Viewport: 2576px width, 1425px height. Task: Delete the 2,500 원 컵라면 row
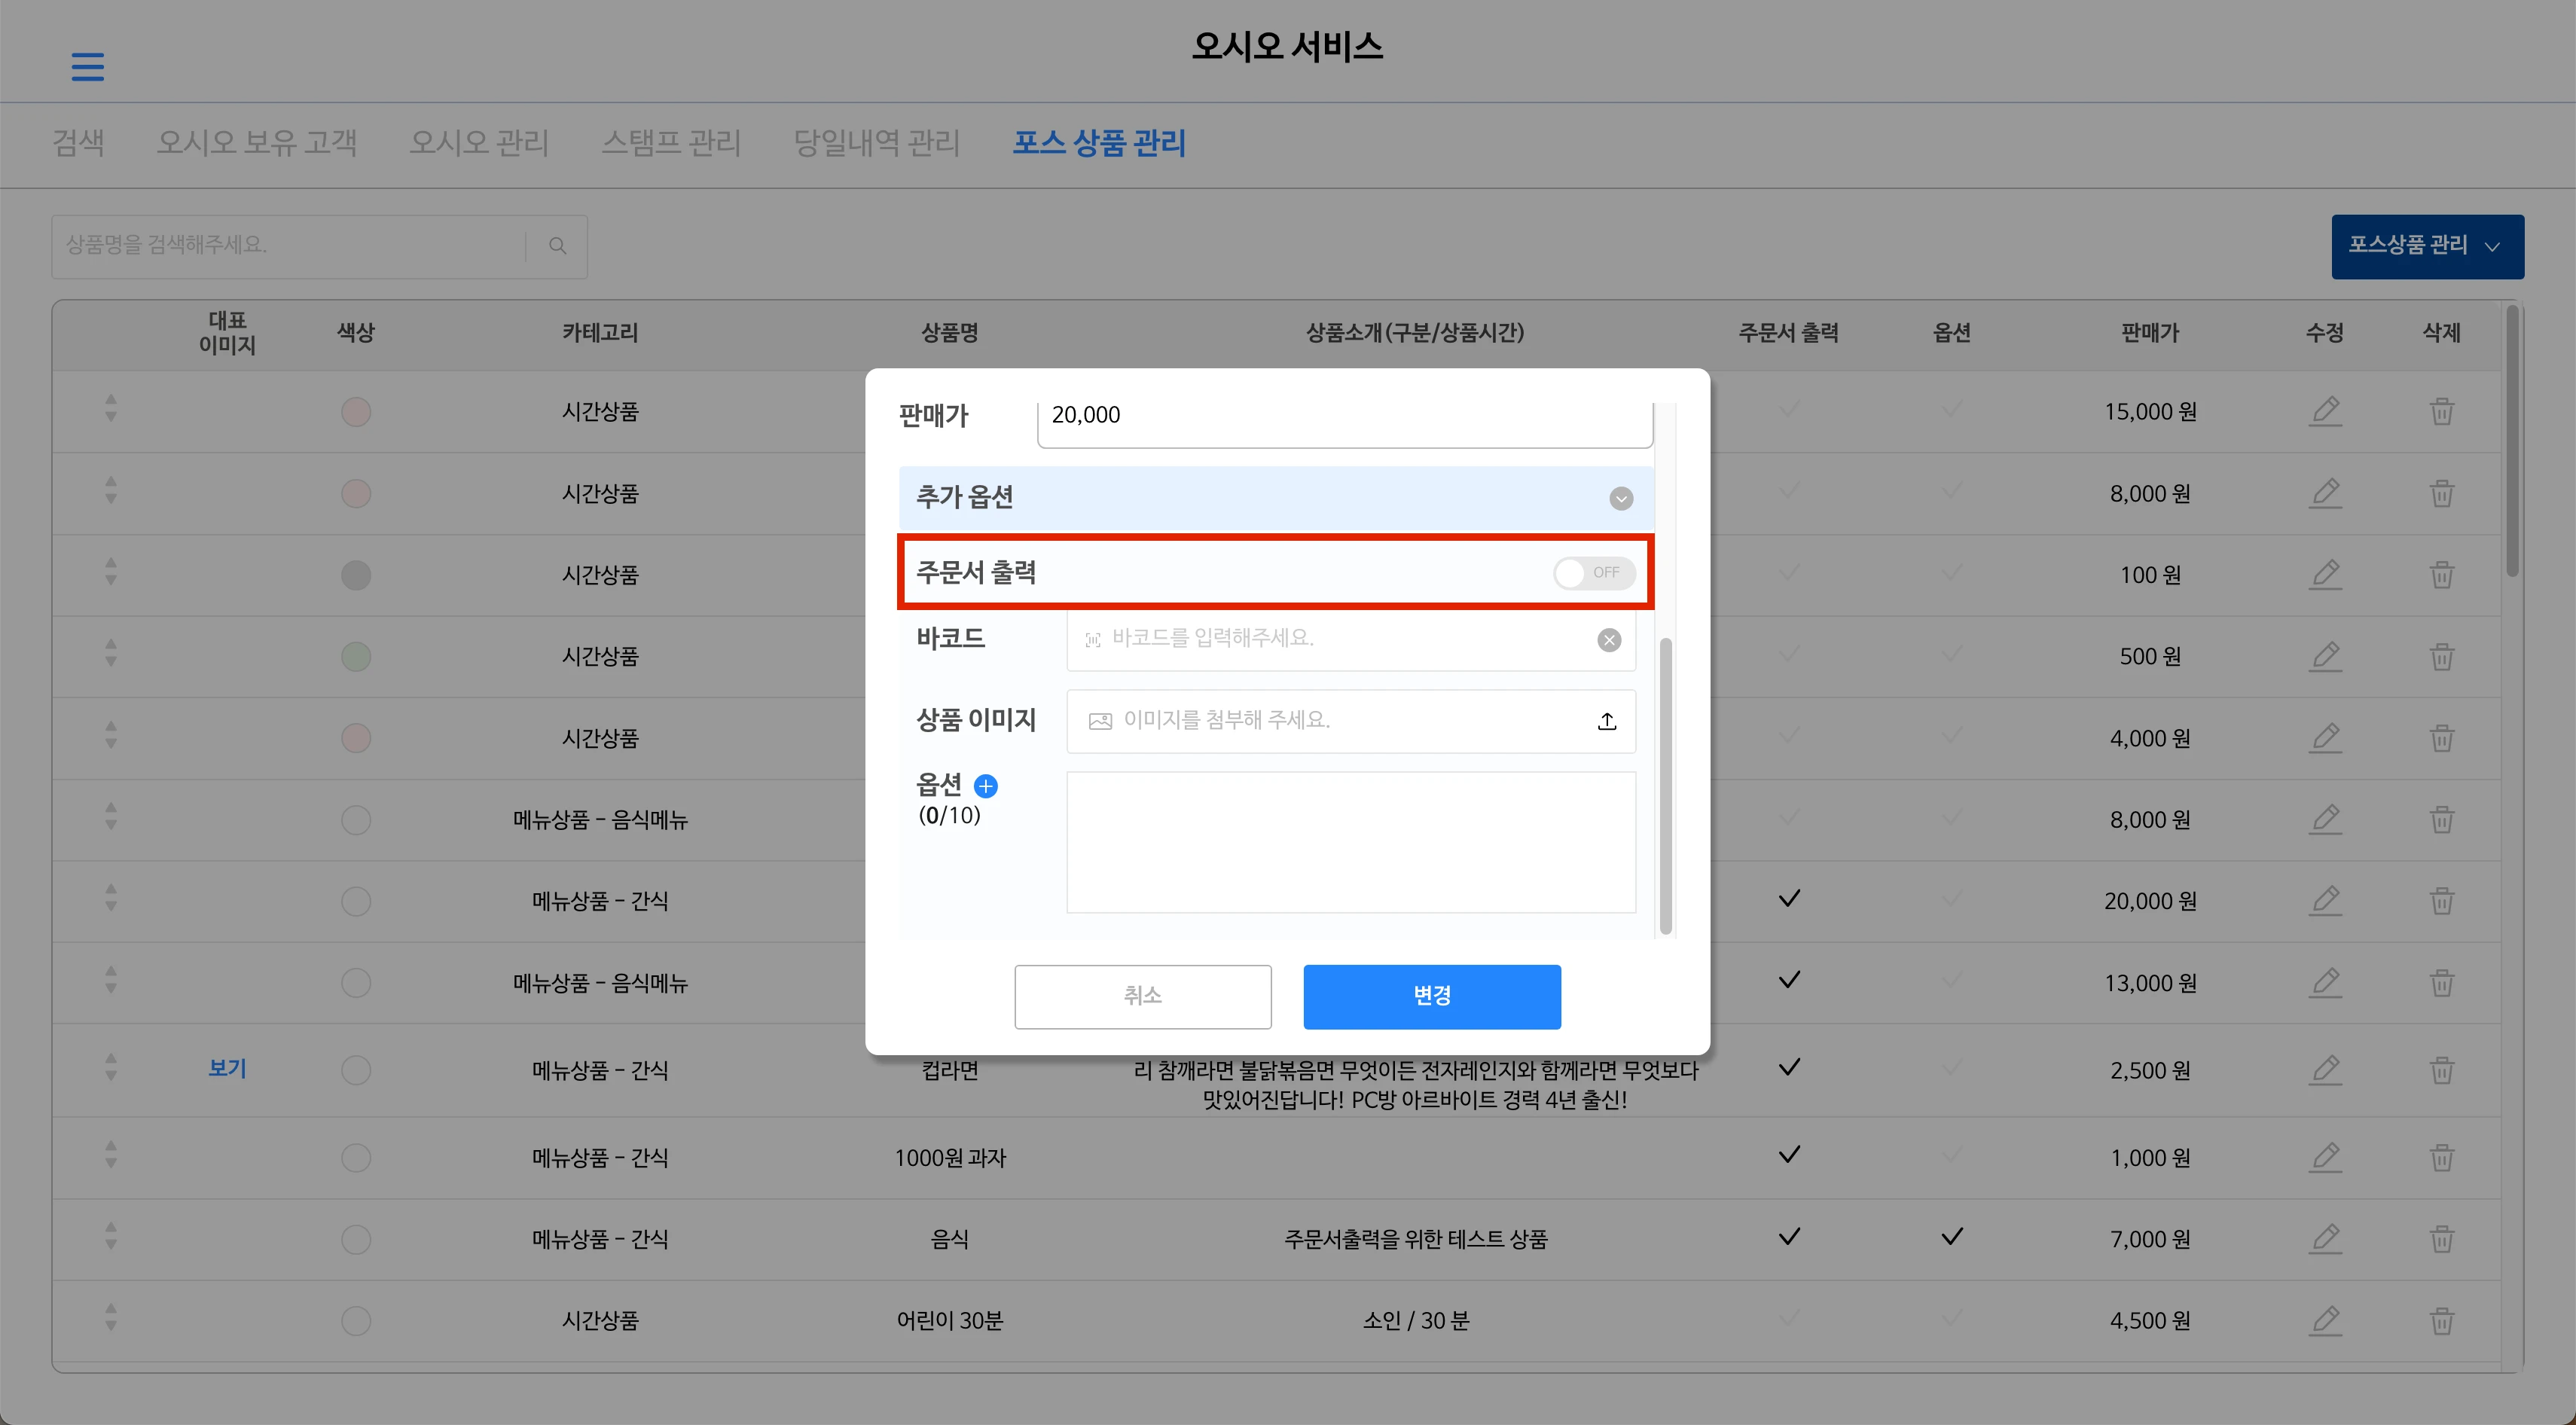tap(2442, 1070)
